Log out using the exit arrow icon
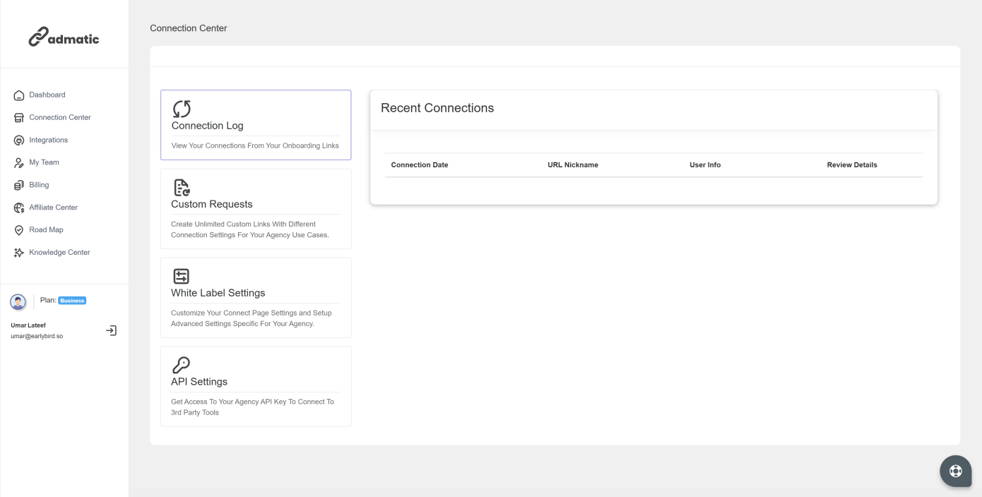 [x=111, y=330]
